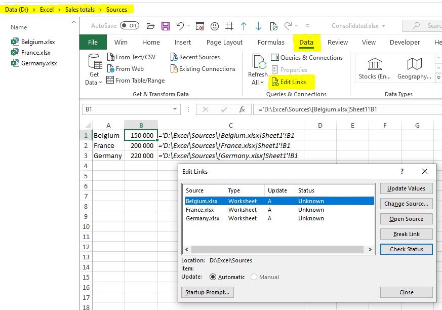Click the Startup Prompt button
442x310 pixels.
[208, 292]
